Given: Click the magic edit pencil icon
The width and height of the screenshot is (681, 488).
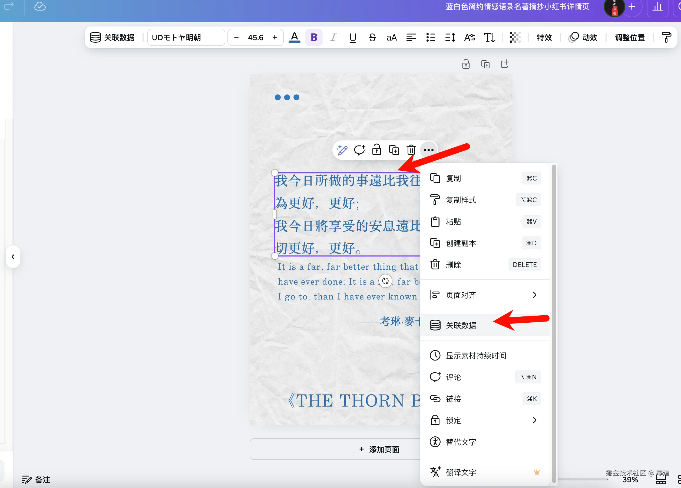Looking at the screenshot, I should [342, 150].
